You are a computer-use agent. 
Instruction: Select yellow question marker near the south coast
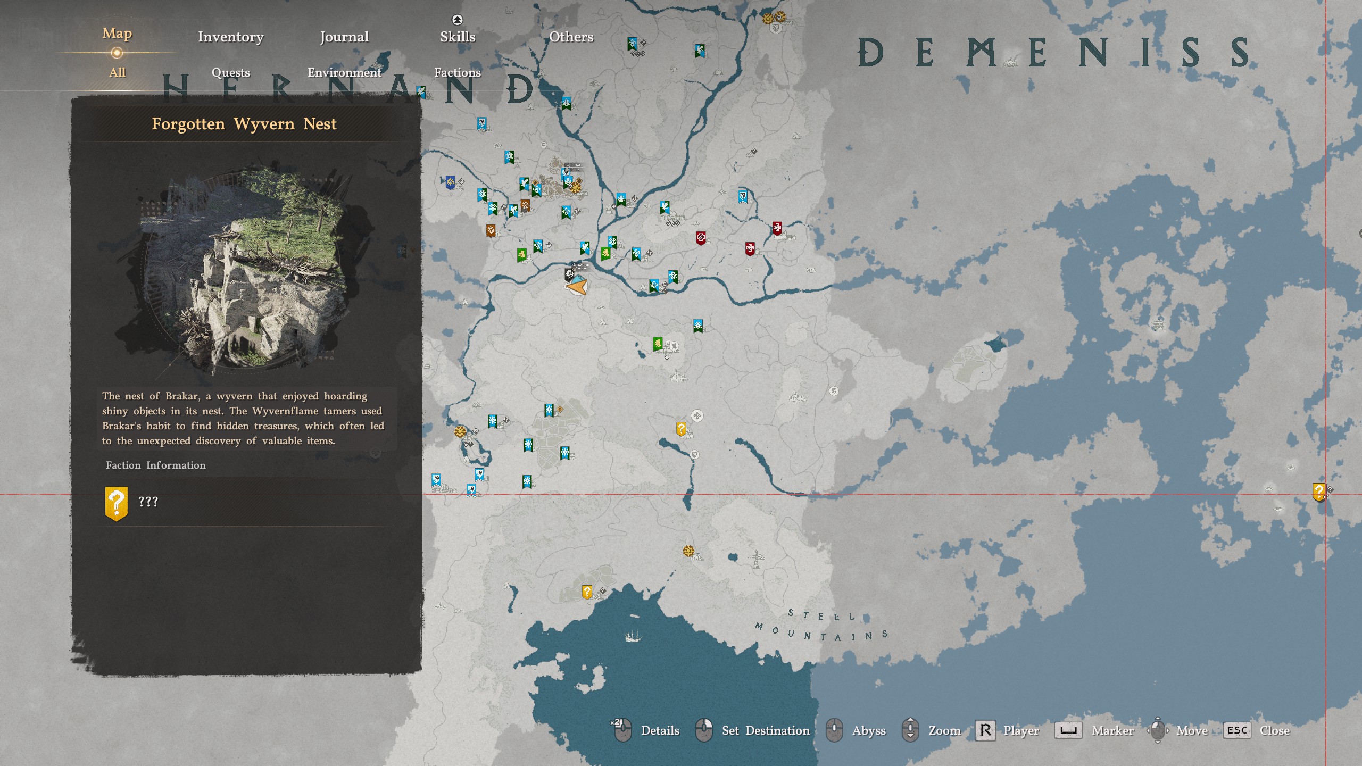tap(586, 592)
